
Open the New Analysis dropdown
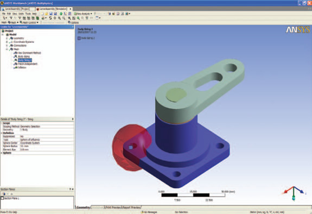[83, 14]
